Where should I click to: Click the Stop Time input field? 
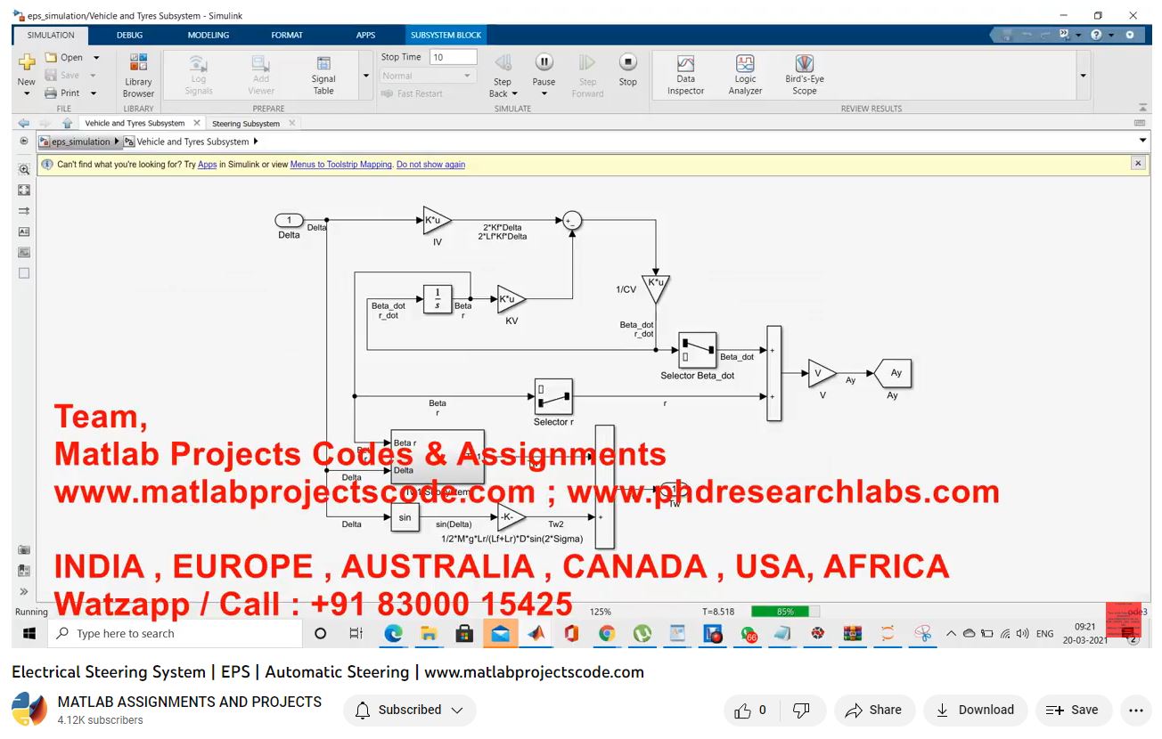click(x=453, y=57)
